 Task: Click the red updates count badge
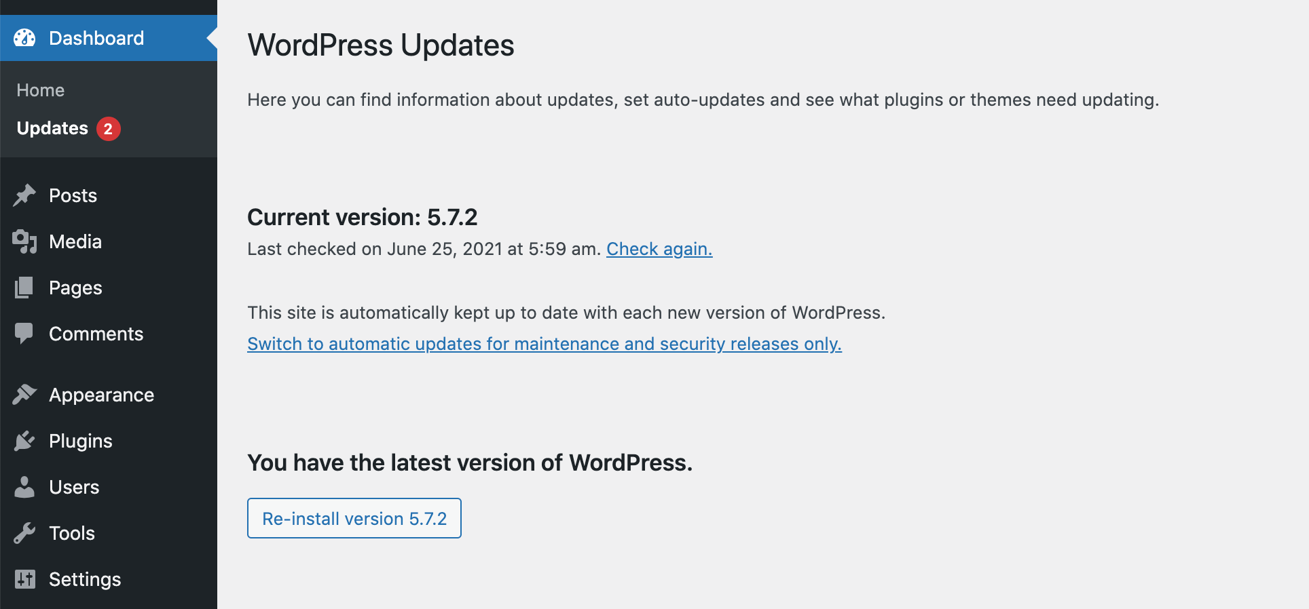click(x=108, y=129)
